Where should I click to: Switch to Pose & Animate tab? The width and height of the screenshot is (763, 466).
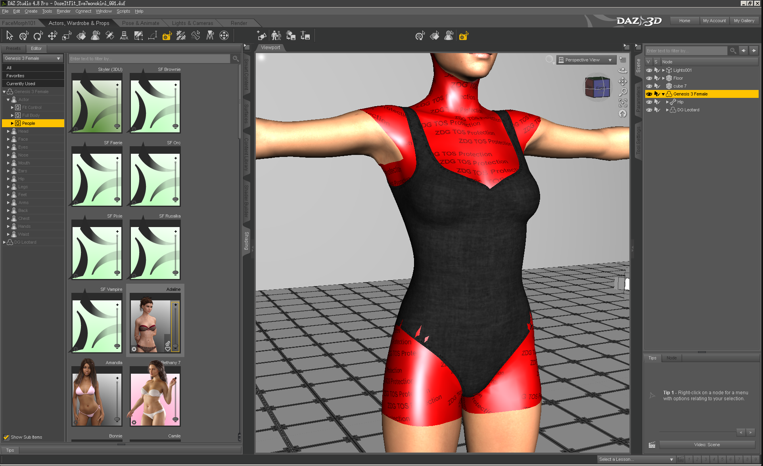point(140,23)
